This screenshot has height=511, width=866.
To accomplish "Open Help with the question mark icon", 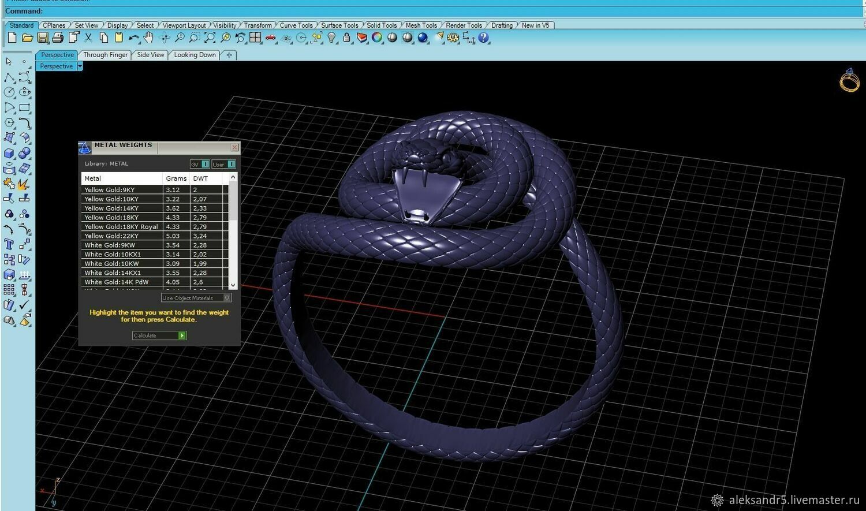I will point(484,38).
